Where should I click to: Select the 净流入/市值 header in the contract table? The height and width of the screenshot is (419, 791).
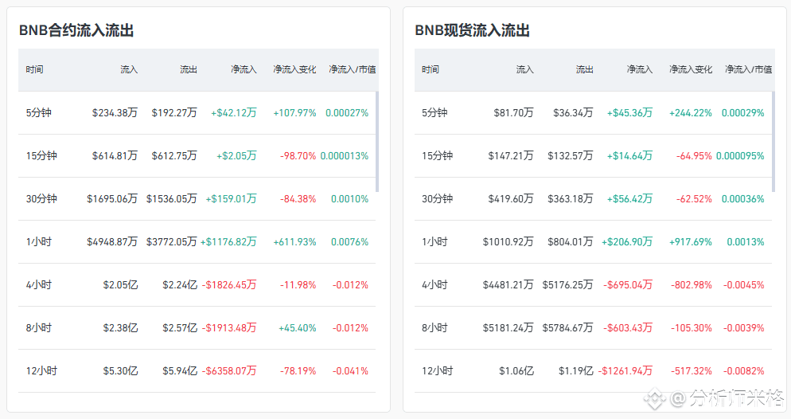[x=352, y=69]
